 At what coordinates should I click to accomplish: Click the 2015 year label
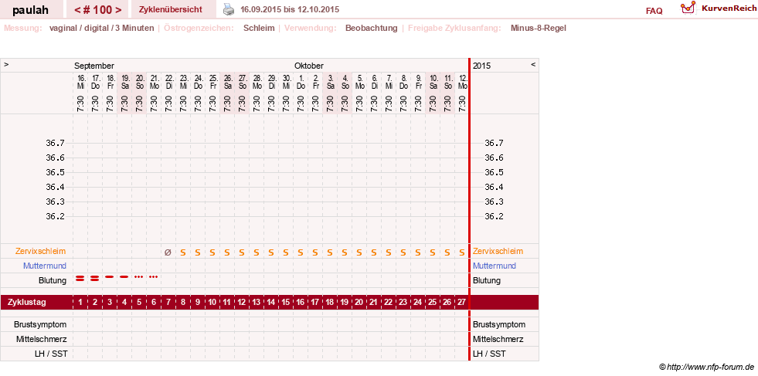click(x=481, y=66)
